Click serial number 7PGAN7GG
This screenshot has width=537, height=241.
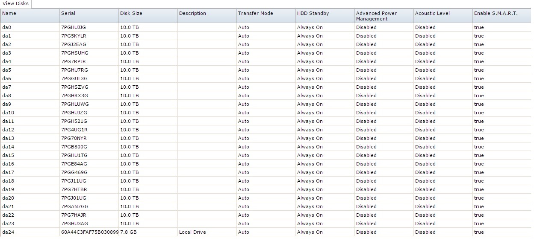coord(75,206)
